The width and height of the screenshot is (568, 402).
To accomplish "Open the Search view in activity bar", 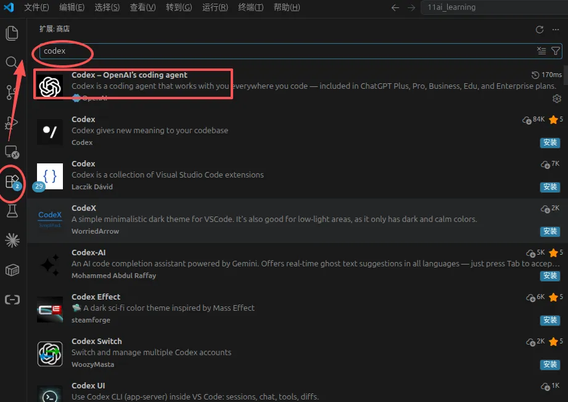I will pos(12,62).
